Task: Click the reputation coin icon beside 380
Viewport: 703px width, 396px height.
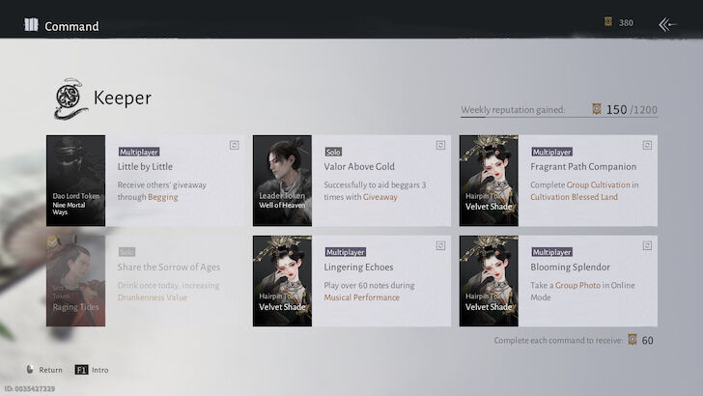Action: tap(607, 22)
